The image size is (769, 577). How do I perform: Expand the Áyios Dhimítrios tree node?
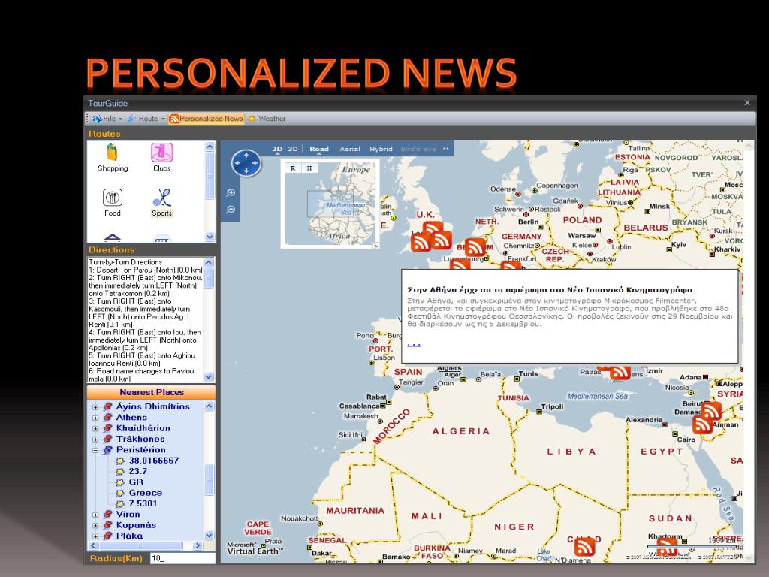(95, 406)
